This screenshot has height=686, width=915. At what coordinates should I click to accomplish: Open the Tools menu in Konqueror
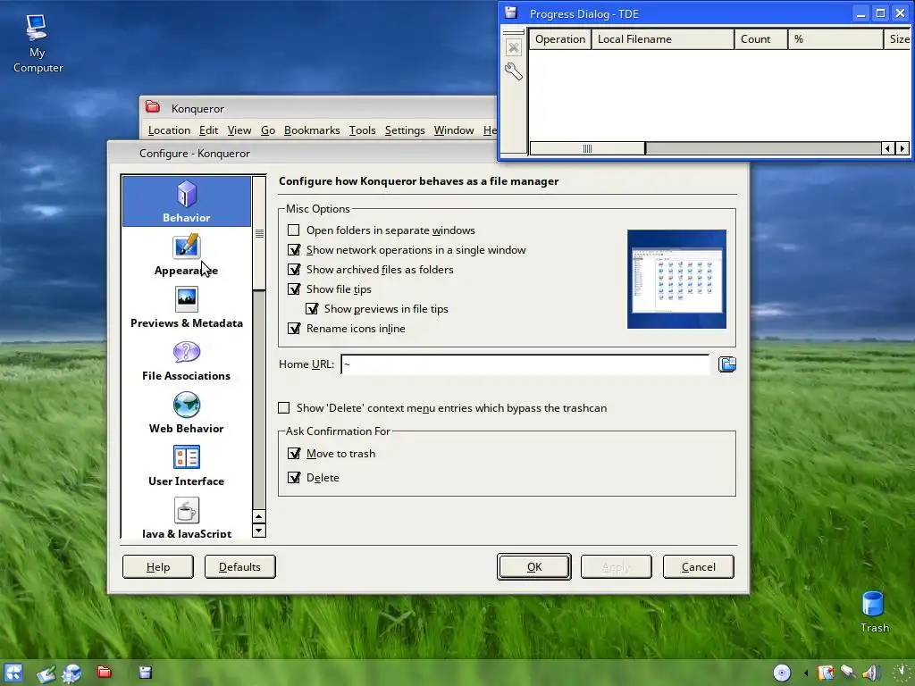[x=363, y=130]
